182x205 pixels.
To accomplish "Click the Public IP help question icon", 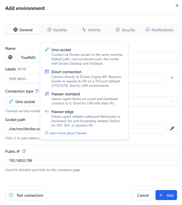I will [24, 151].
